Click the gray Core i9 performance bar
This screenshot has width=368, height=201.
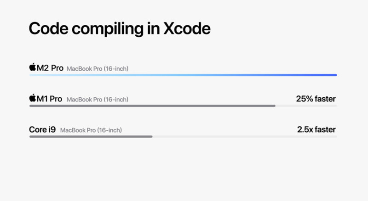(91, 137)
